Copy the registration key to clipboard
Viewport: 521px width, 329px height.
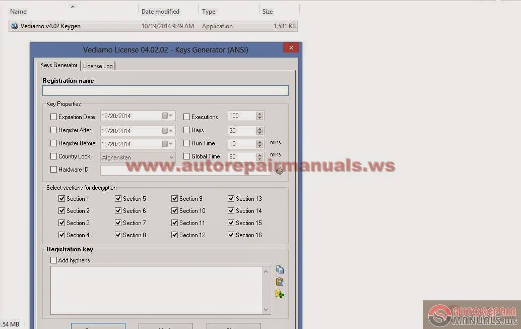[280, 269]
